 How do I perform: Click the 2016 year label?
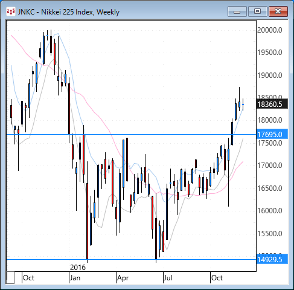[78, 268]
